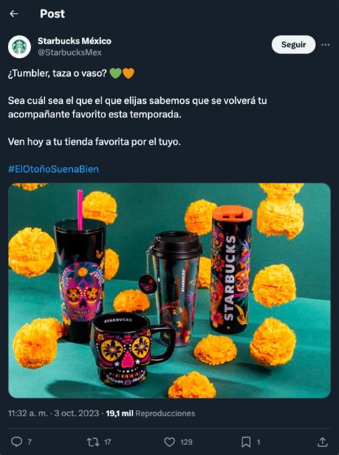
Task: Share the post via upload icon
Action: [x=323, y=442]
